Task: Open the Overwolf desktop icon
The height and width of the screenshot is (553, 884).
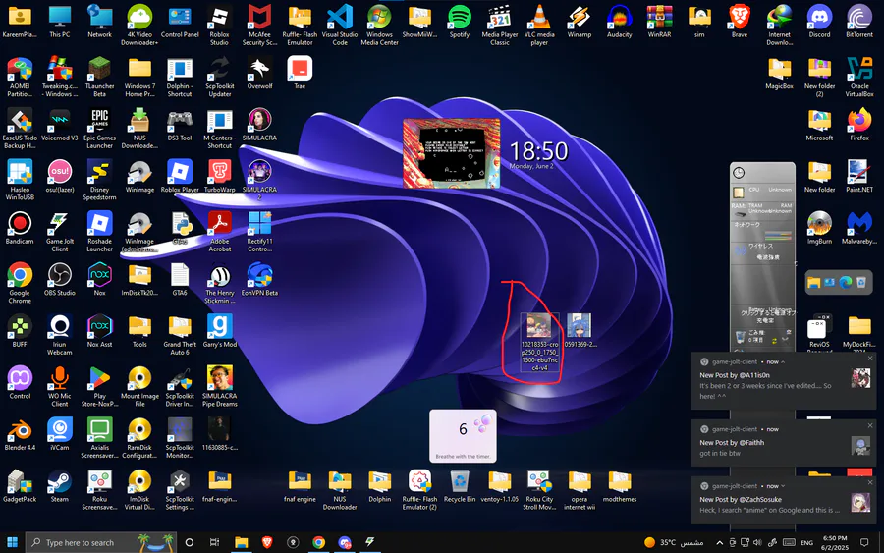Action: pos(260,73)
